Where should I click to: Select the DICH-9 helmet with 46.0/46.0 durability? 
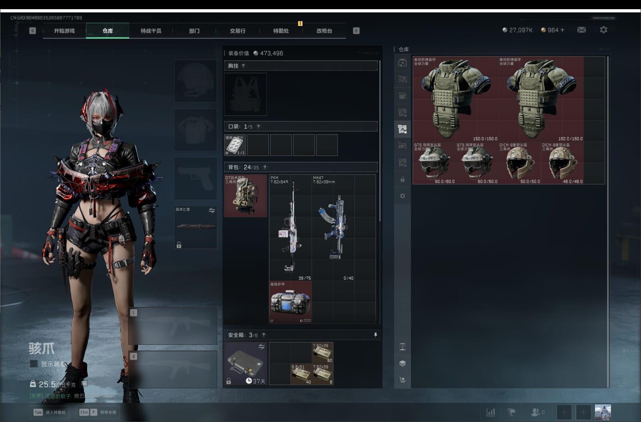pos(562,163)
